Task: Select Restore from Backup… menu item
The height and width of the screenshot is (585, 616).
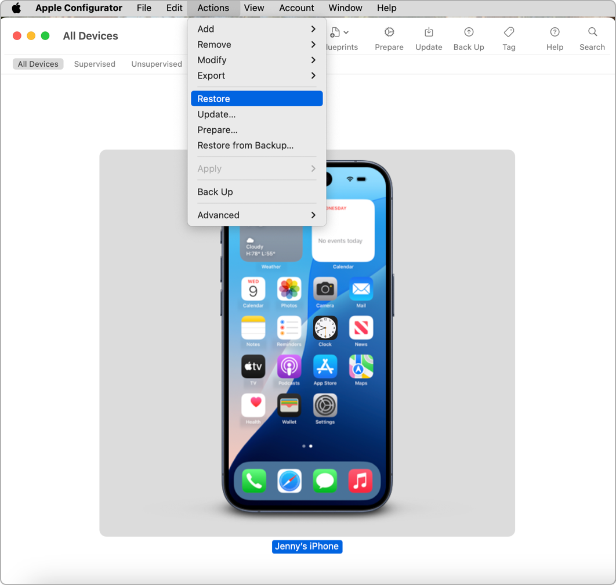Action: pos(245,146)
